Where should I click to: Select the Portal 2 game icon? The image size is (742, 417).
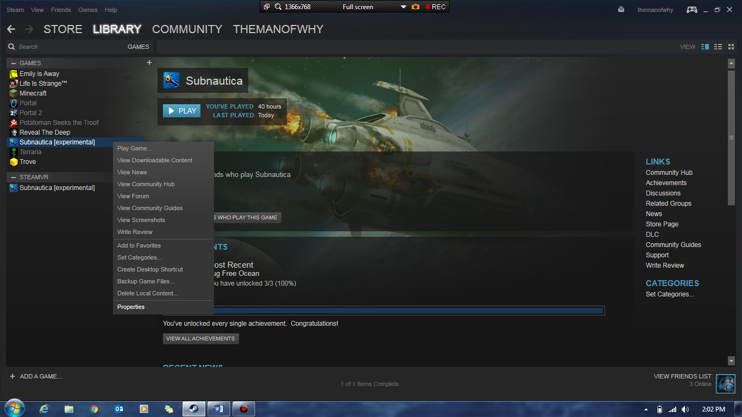(x=14, y=113)
